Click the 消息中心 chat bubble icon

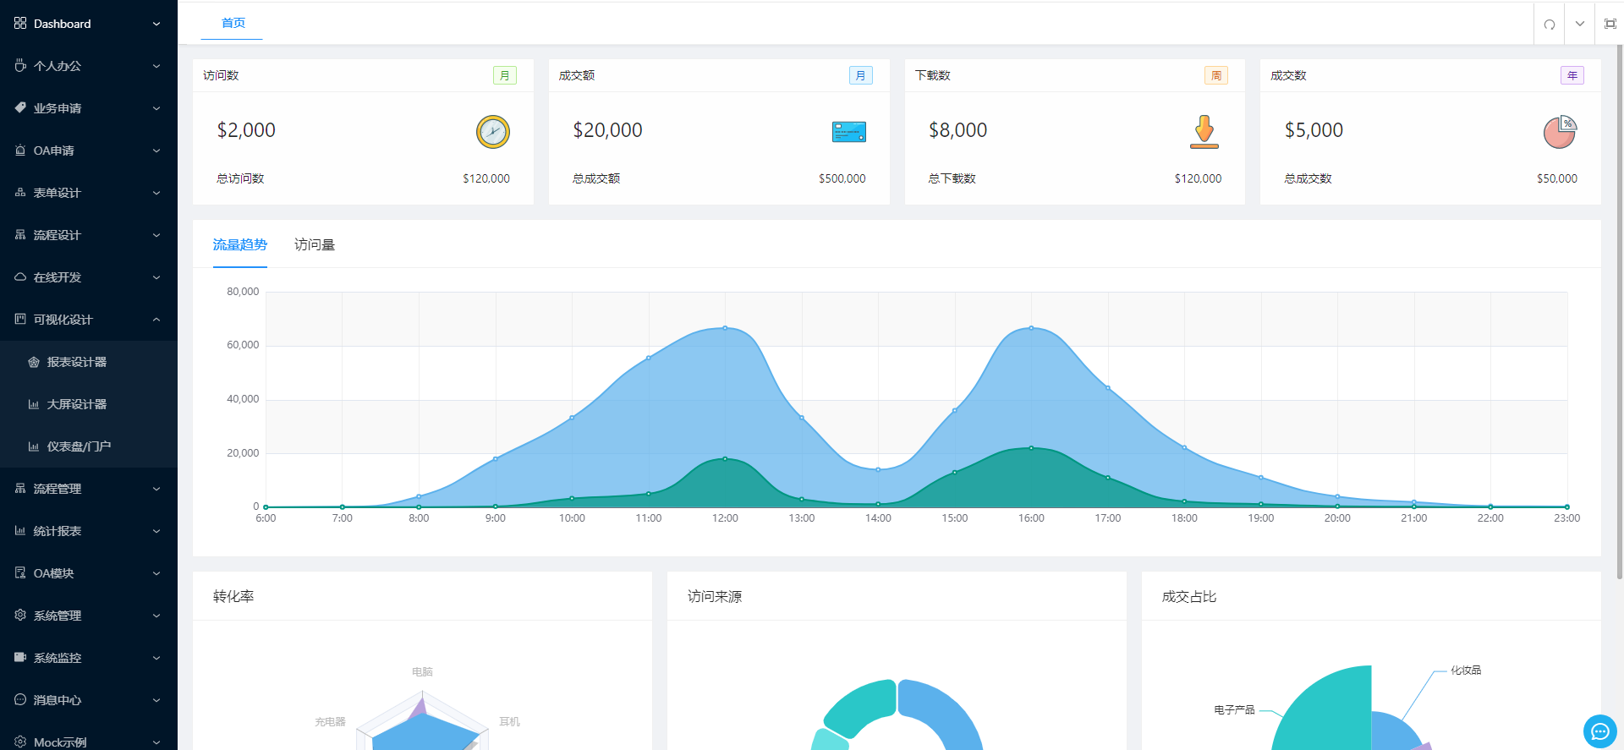[20, 699]
